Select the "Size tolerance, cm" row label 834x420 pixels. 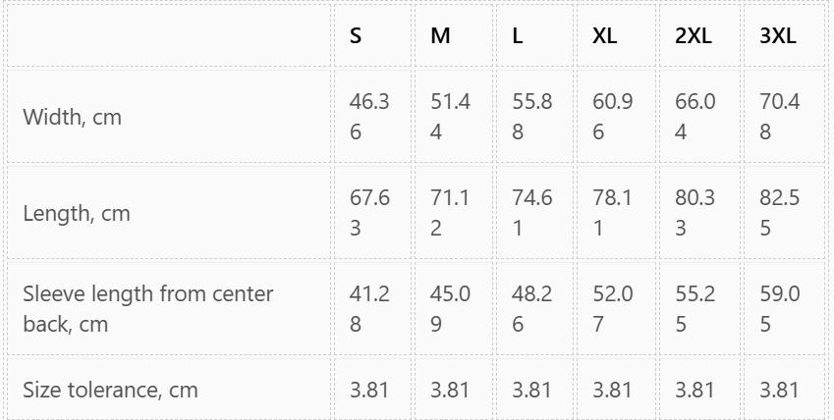pyautogui.click(x=110, y=390)
